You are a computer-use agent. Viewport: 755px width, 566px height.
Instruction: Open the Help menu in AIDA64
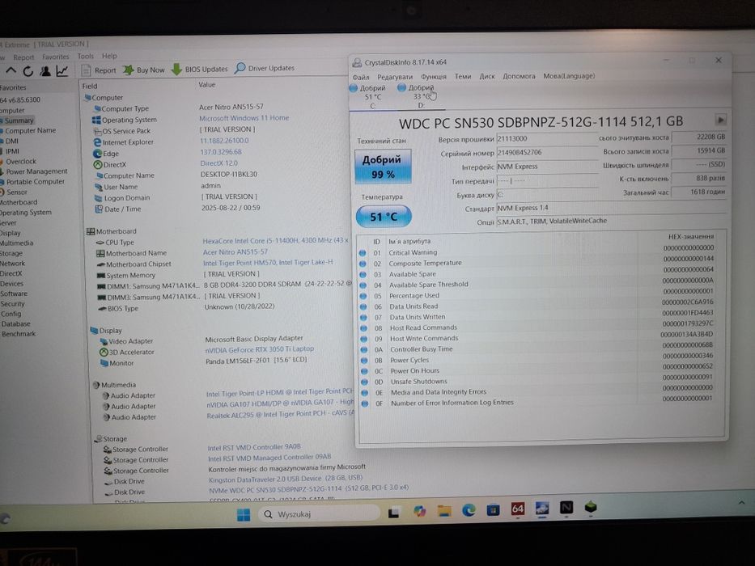109,56
